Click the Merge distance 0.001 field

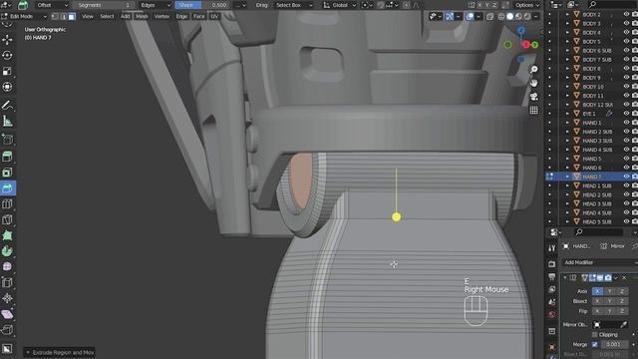[614, 344]
